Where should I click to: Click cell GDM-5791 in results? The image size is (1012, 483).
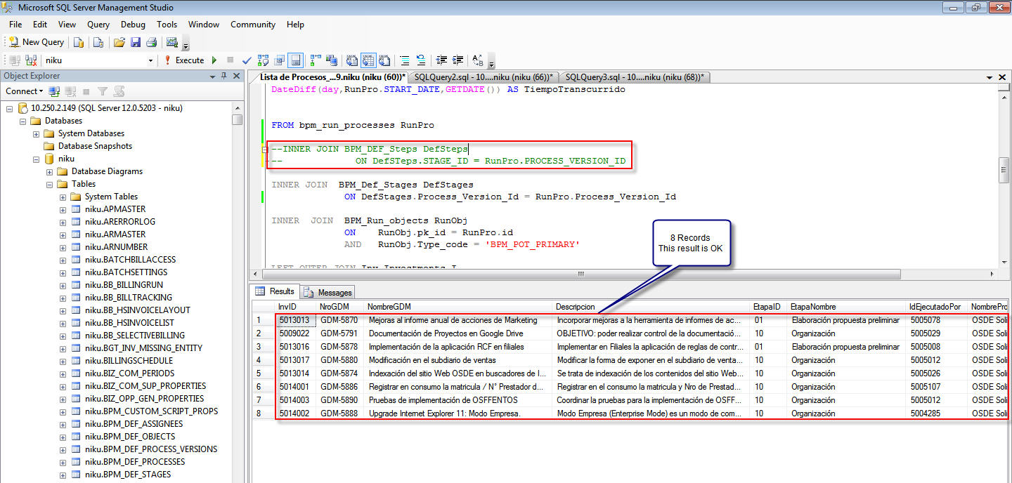339,333
